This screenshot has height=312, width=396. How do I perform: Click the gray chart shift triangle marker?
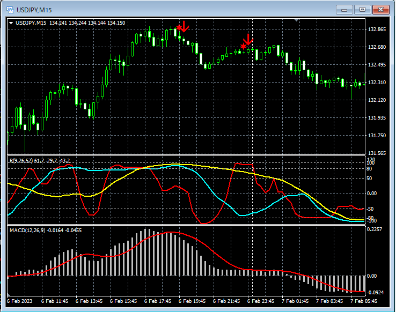(297, 20)
